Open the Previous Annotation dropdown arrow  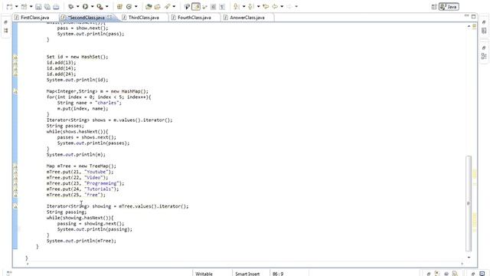[258, 7]
